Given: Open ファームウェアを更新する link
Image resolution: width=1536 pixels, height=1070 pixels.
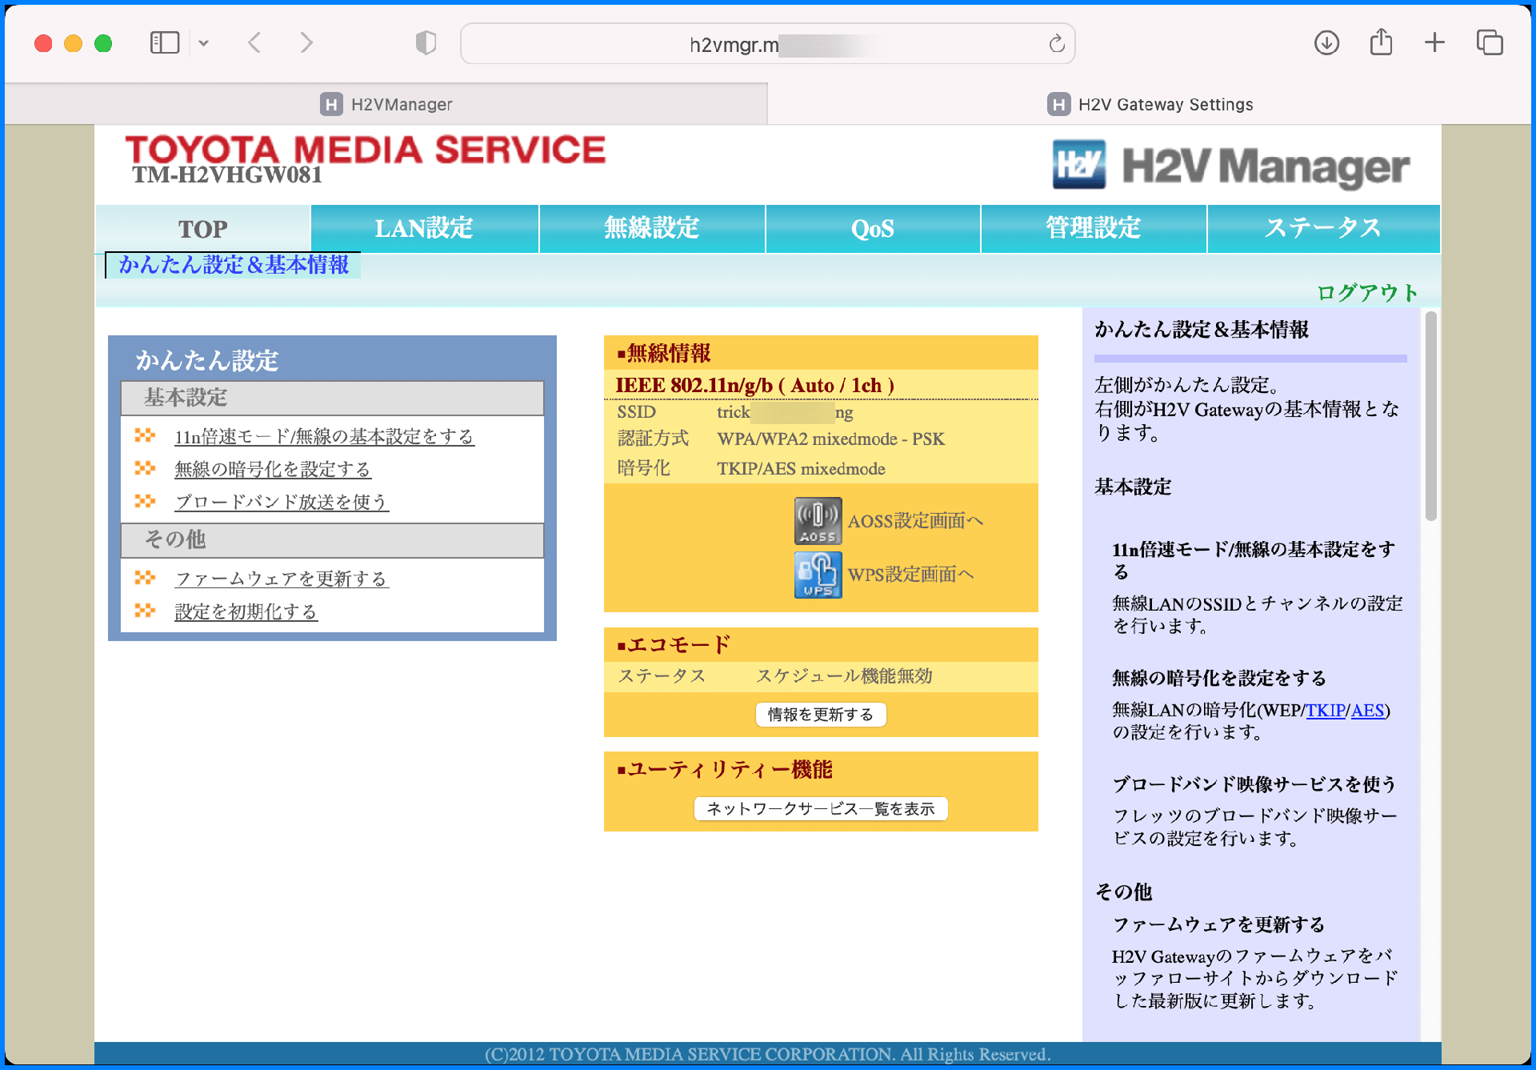Looking at the screenshot, I should [282, 579].
